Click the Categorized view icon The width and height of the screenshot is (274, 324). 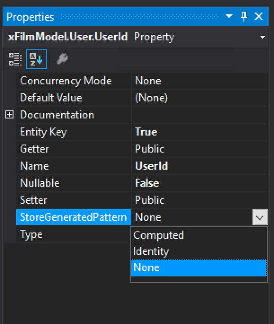[15, 60]
